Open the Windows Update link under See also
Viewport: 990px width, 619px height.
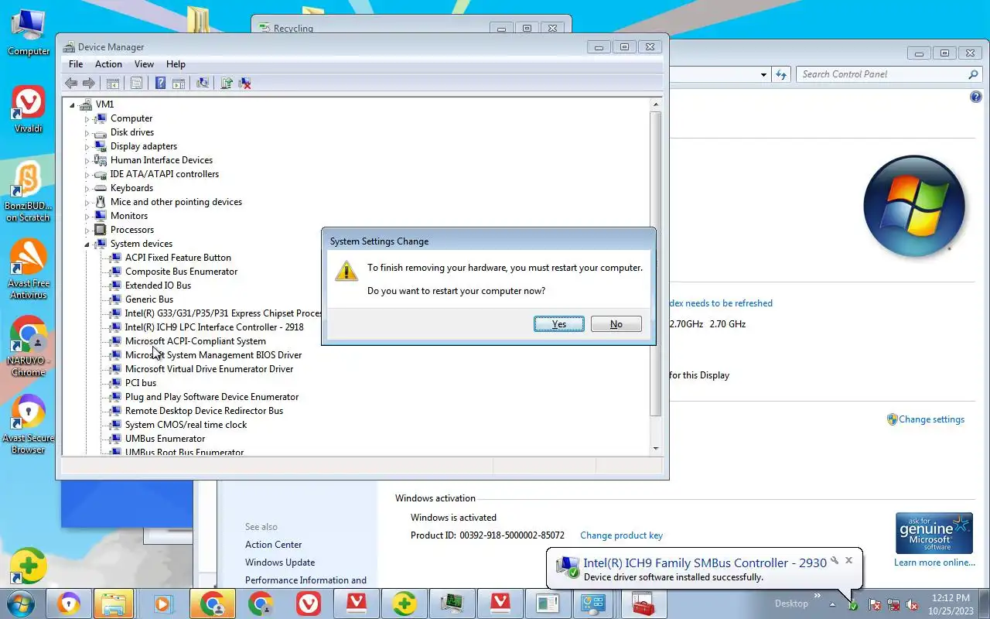pos(280,563)
